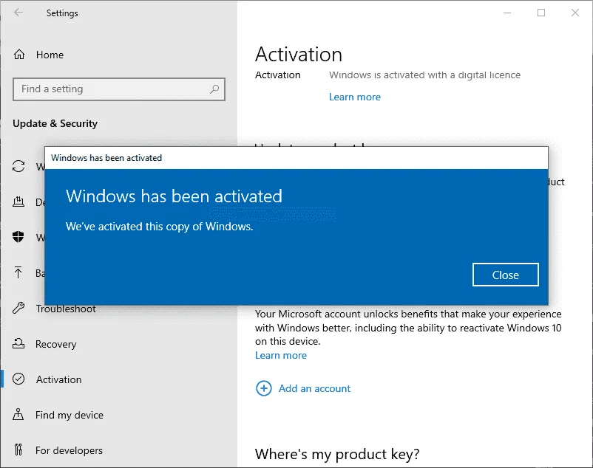
Task: Open Delivery Optimization icon
Action: point(18,202)
